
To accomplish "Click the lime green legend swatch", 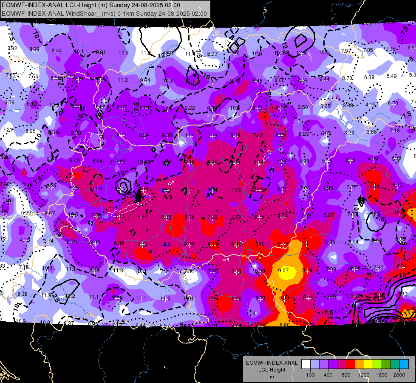I will tap(377, 364).
